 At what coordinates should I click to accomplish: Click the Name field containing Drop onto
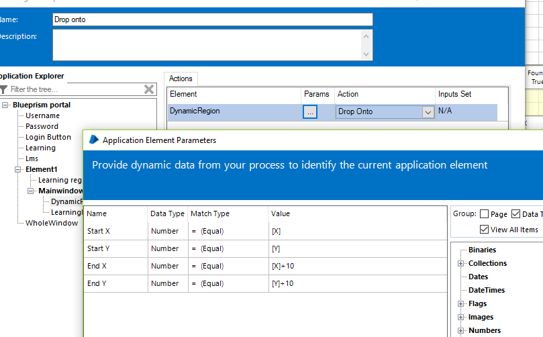click(212, 19)
